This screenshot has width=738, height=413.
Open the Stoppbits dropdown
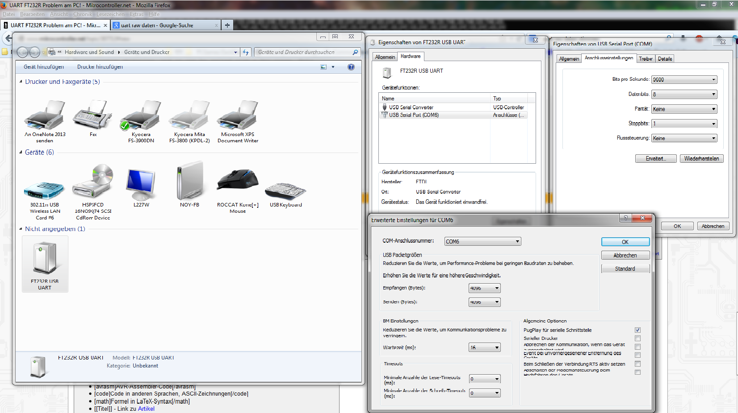pos(684,124)
